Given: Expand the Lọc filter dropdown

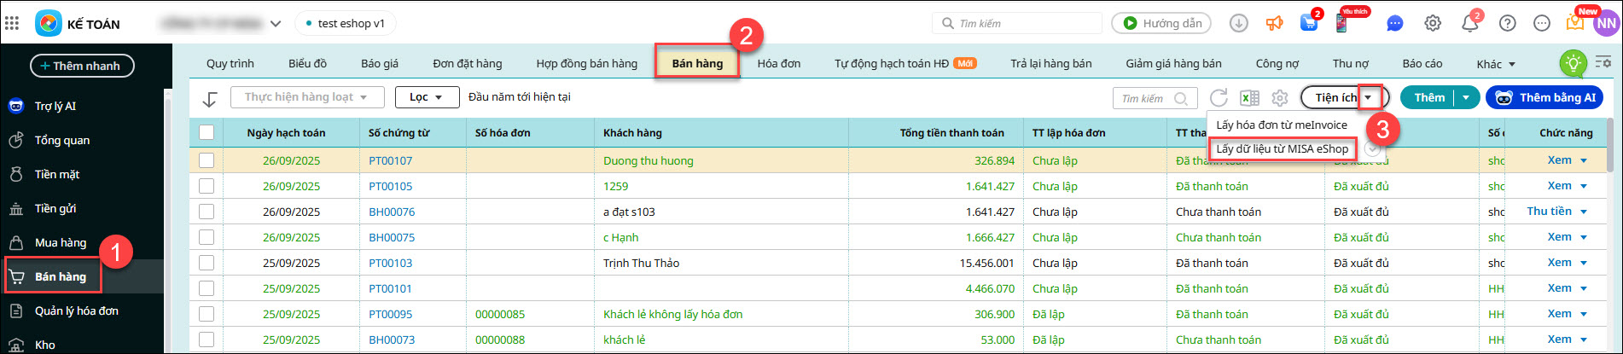Looking at the screenshot, I should [427, 97].
